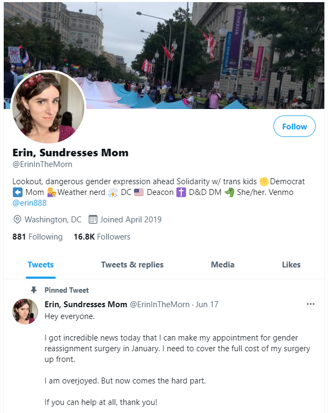Expand the pinned tweet's more options menu
This screenshot has width=334, height=413.
(310, 304)
